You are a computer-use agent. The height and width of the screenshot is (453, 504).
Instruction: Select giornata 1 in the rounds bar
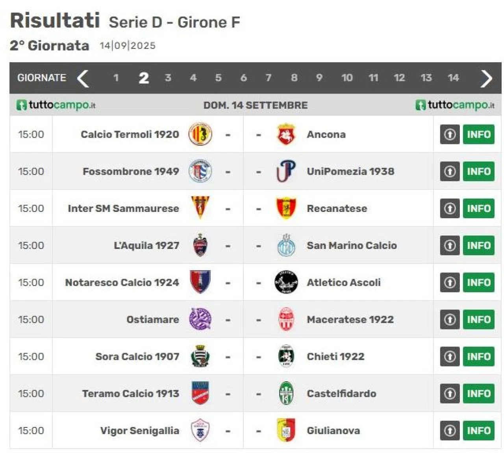click(x=116, y=78)
